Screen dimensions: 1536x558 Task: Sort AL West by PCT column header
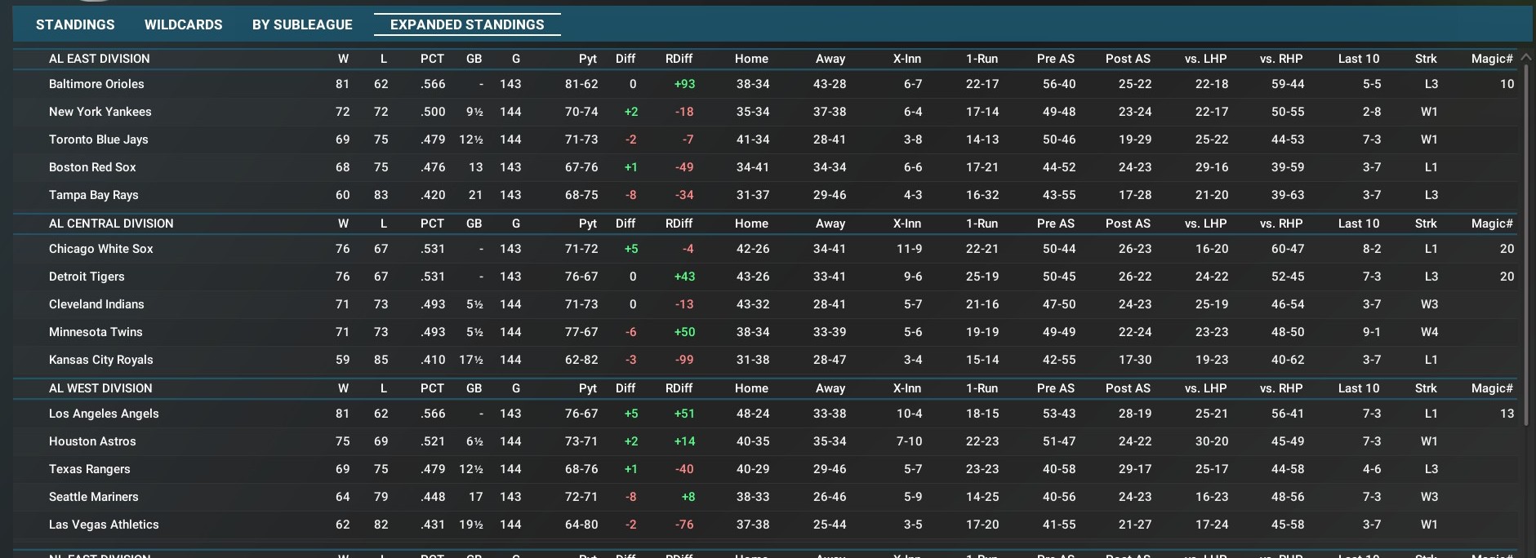[x=432, y=388]
